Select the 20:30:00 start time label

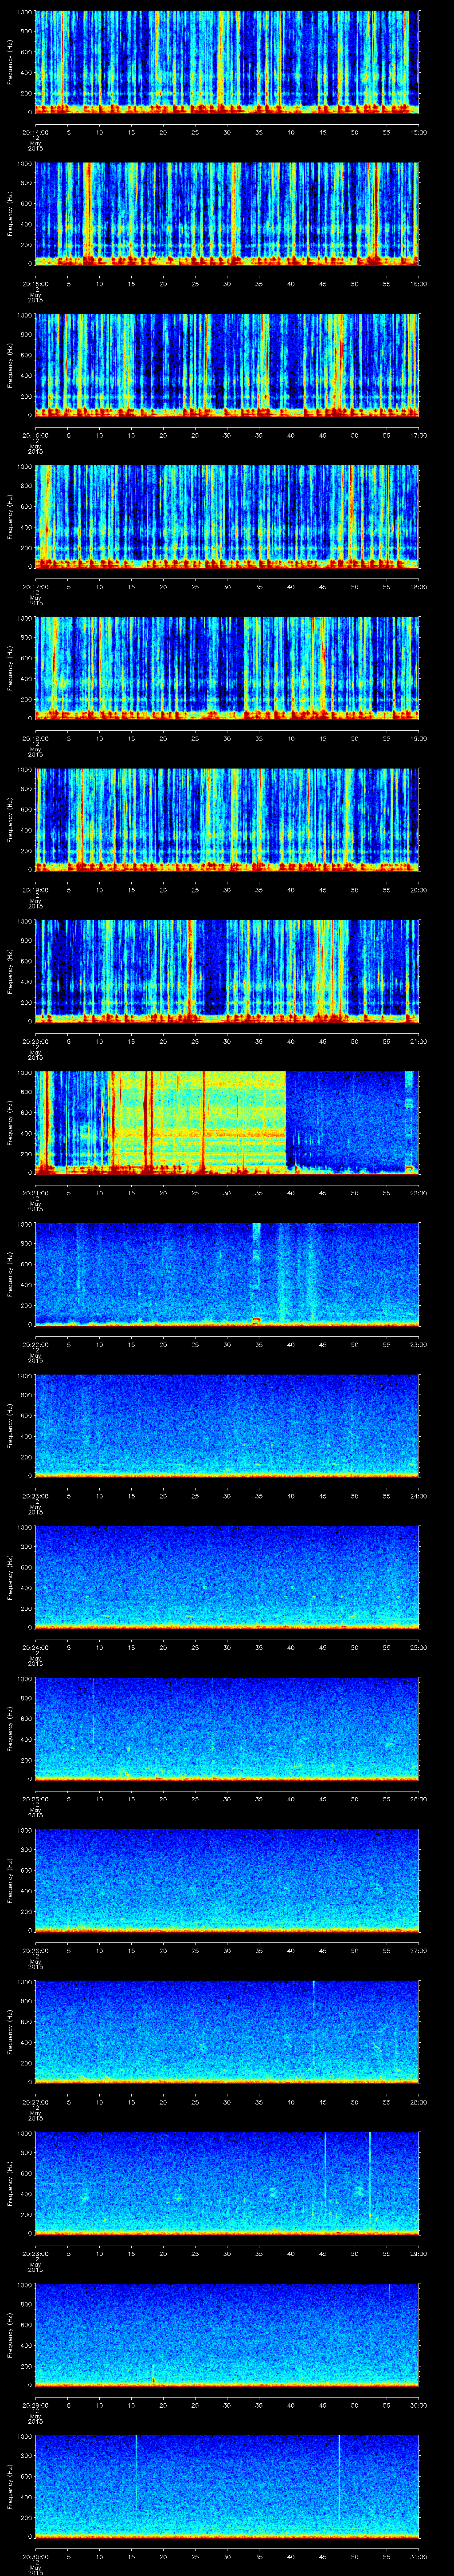click(x=36, y=2556)
